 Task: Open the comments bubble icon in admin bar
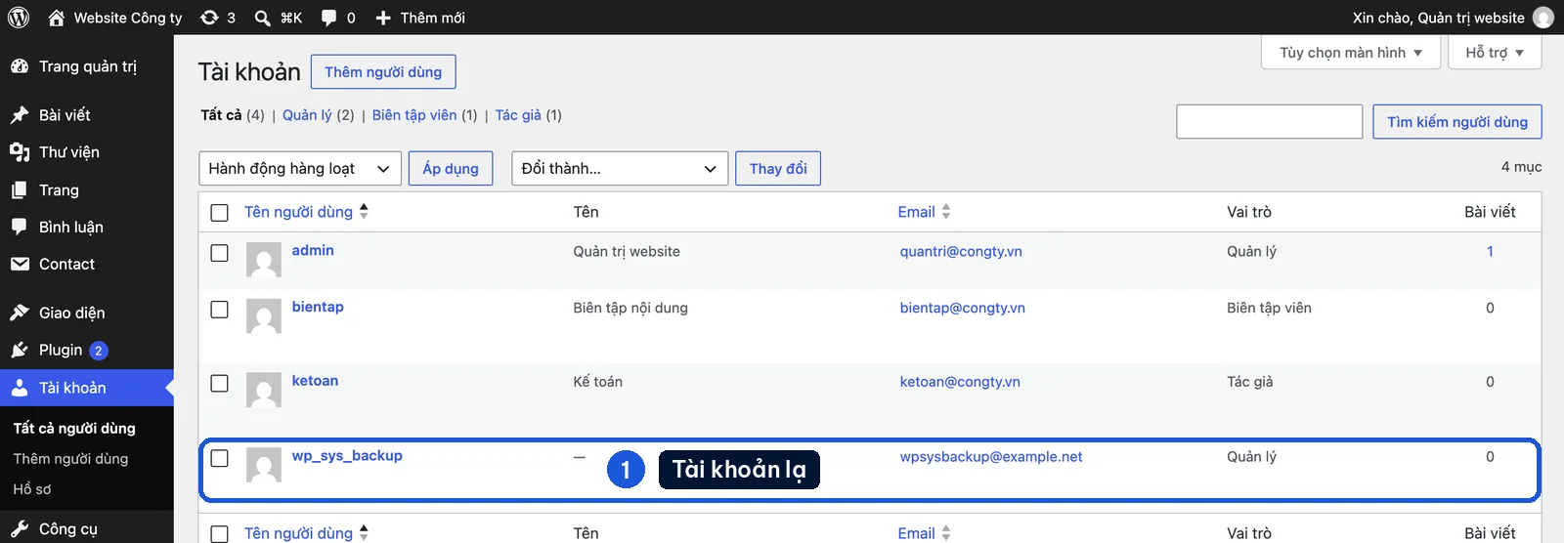pyautogui.click(x=329, y=18)
